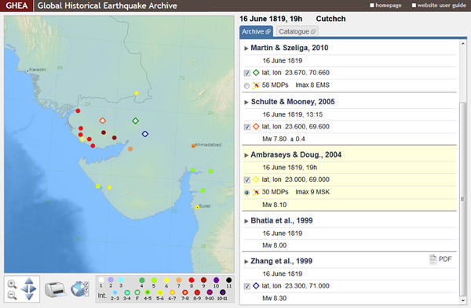
Task: Open the homepage link
Action: (x=385, y=5)
